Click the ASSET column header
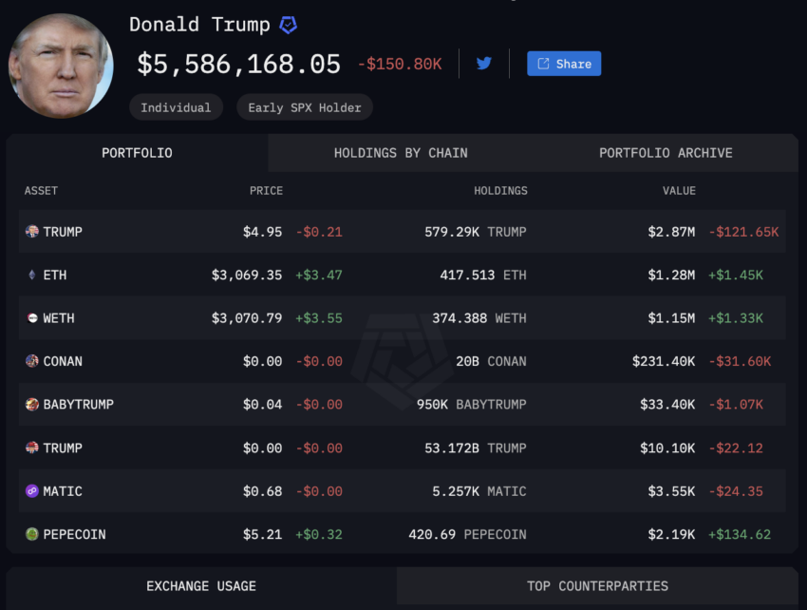The height and width of the screenshot is (610, 807). (x=41, y=191)
